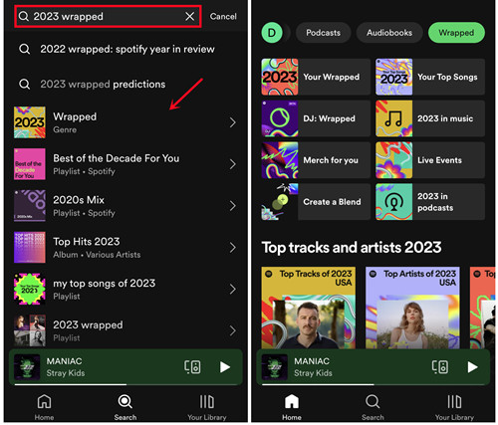Select suggestion '2023 wrapped predictions'
This screenshot has height=425, width=498.
[x=125, y=84]
